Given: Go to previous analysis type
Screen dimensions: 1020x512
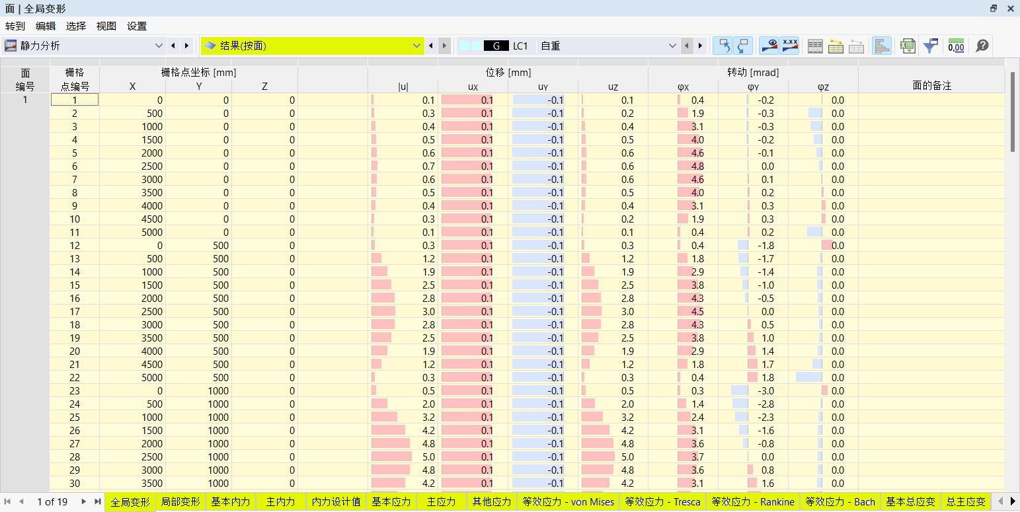Looking at the screenshot, I should point(173,46).
